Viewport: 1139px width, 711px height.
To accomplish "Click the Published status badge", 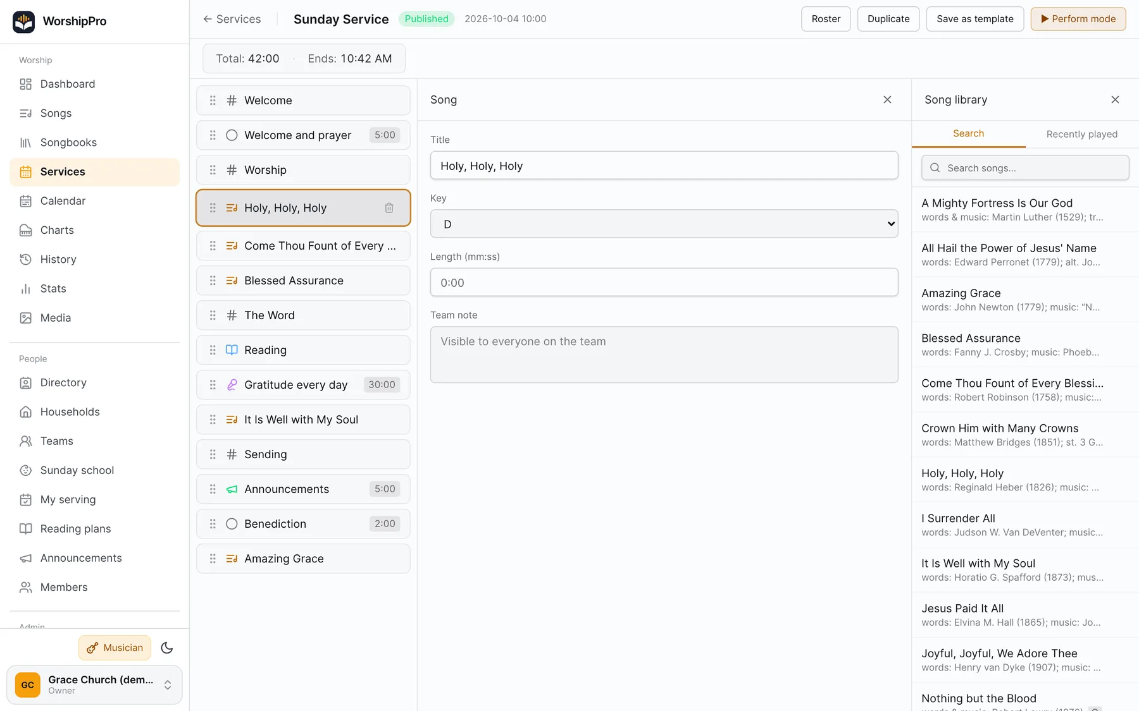I will 426,19.
